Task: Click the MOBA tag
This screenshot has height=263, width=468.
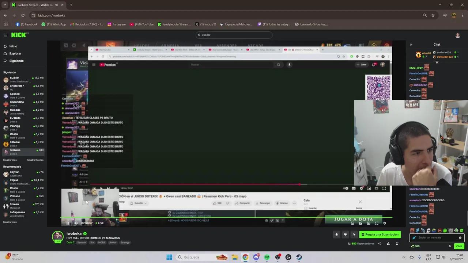Action: [x=102, y=243]
